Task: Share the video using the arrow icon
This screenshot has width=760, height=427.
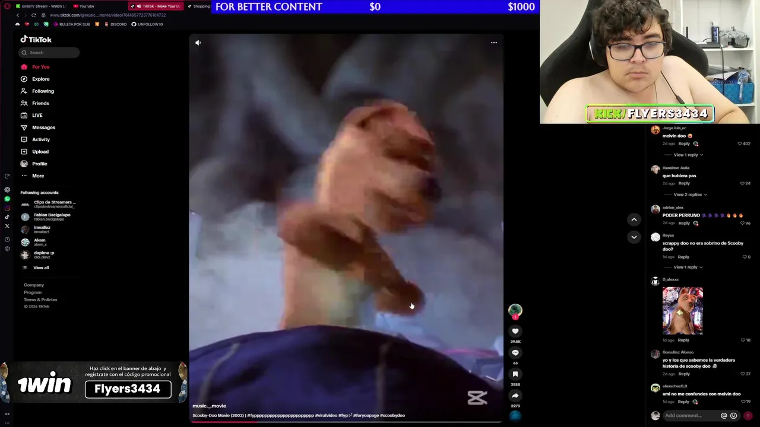Action: pos(515,396)
